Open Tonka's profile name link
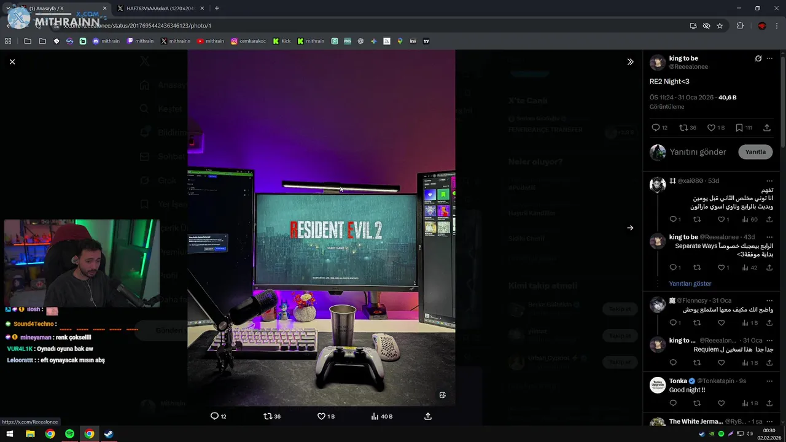This screenshot has height=442, width=786. 678,381
